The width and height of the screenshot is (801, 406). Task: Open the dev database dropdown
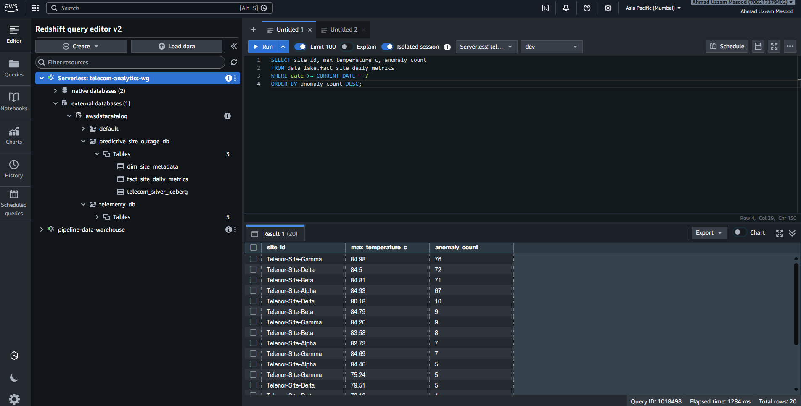pos(552,47)
